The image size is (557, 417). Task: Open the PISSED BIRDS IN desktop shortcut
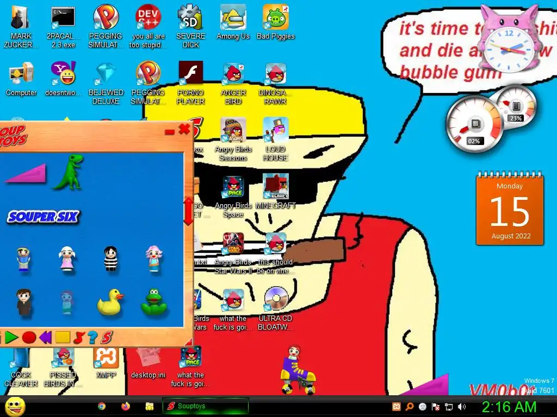(63, 367)
